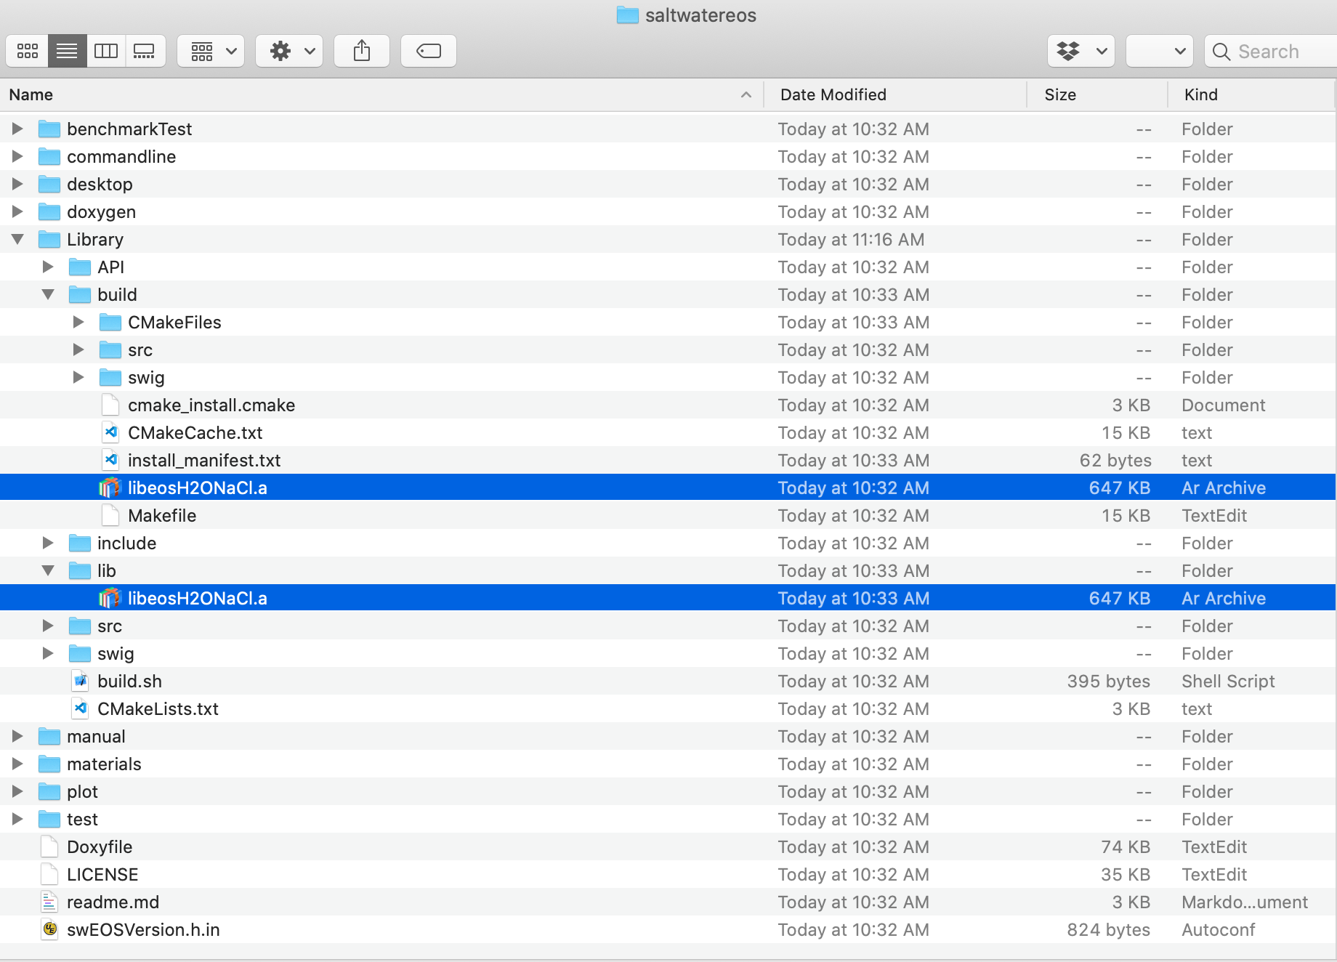Open the Action gear menu
1337x962 pixels.
pos(289,51)
